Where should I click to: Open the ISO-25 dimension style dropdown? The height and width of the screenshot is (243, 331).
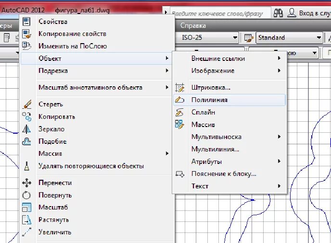pos(235,38)
